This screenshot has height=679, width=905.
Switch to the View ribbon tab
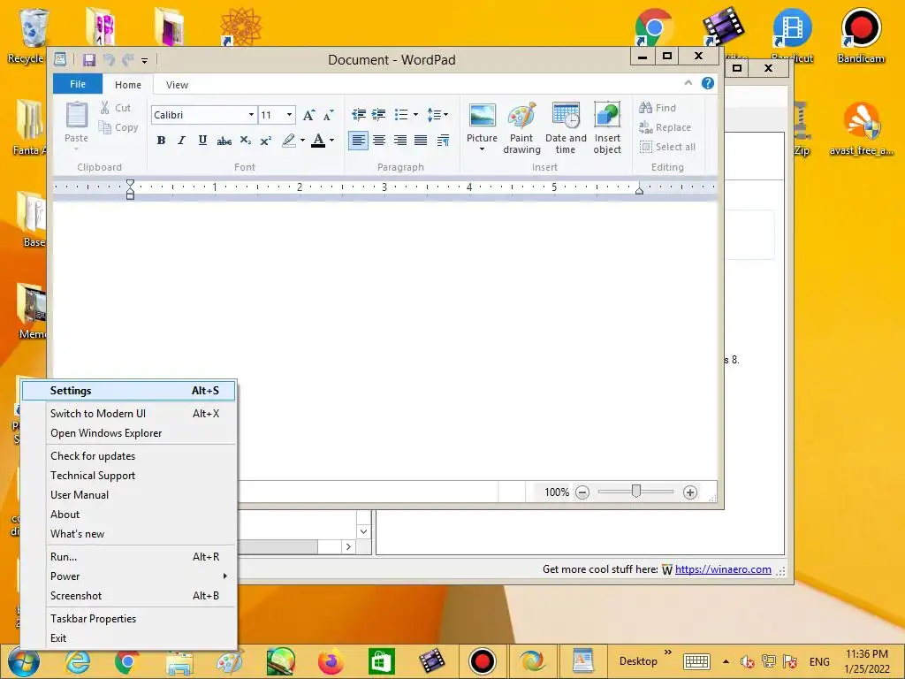(x=177, y=85)
